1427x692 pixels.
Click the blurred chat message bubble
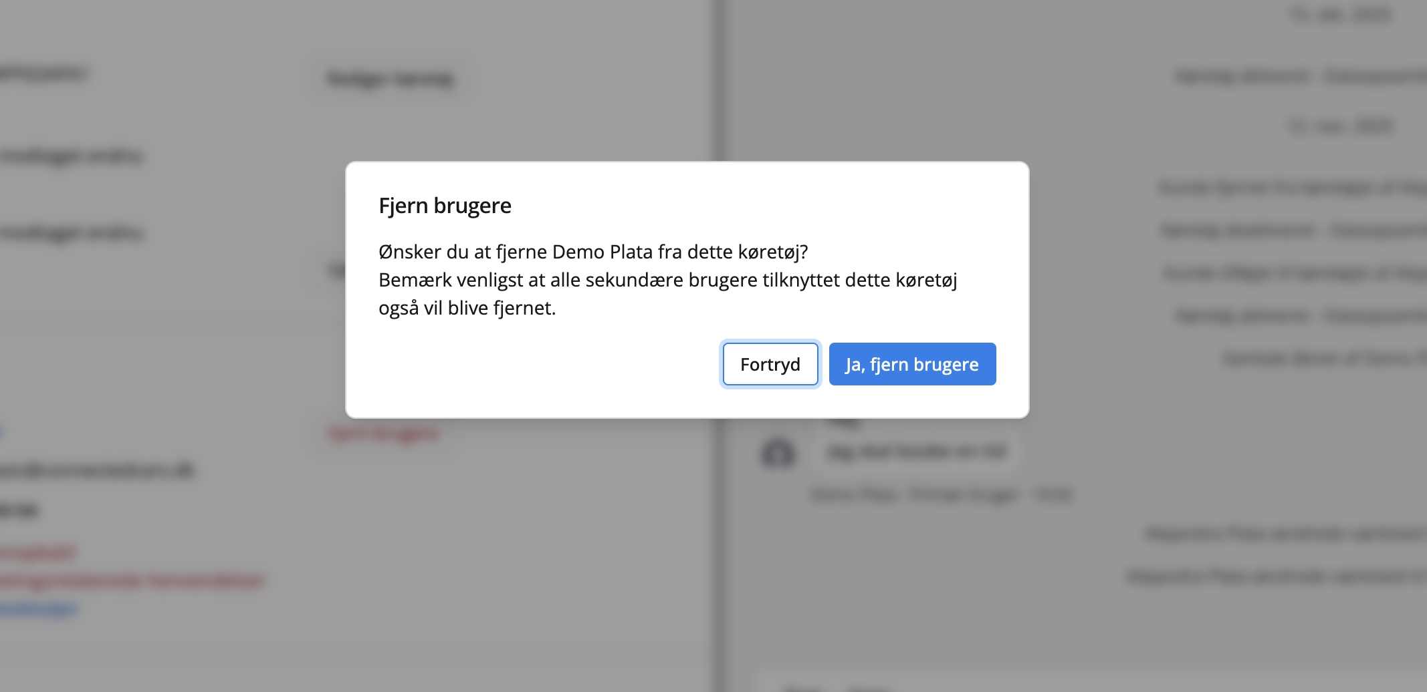(916, 452)
